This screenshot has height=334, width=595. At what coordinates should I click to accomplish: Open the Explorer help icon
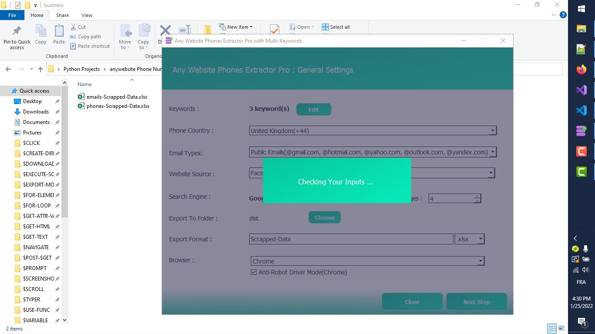coord(563,15)
